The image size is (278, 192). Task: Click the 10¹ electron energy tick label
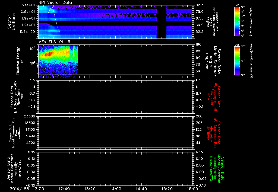32,63
